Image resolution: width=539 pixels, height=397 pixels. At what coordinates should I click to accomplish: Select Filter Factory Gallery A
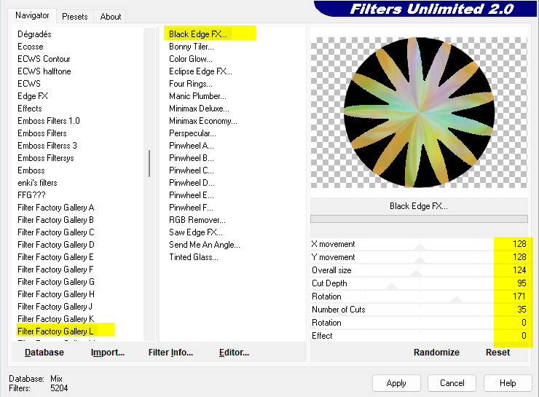click(x=55, y=208)
